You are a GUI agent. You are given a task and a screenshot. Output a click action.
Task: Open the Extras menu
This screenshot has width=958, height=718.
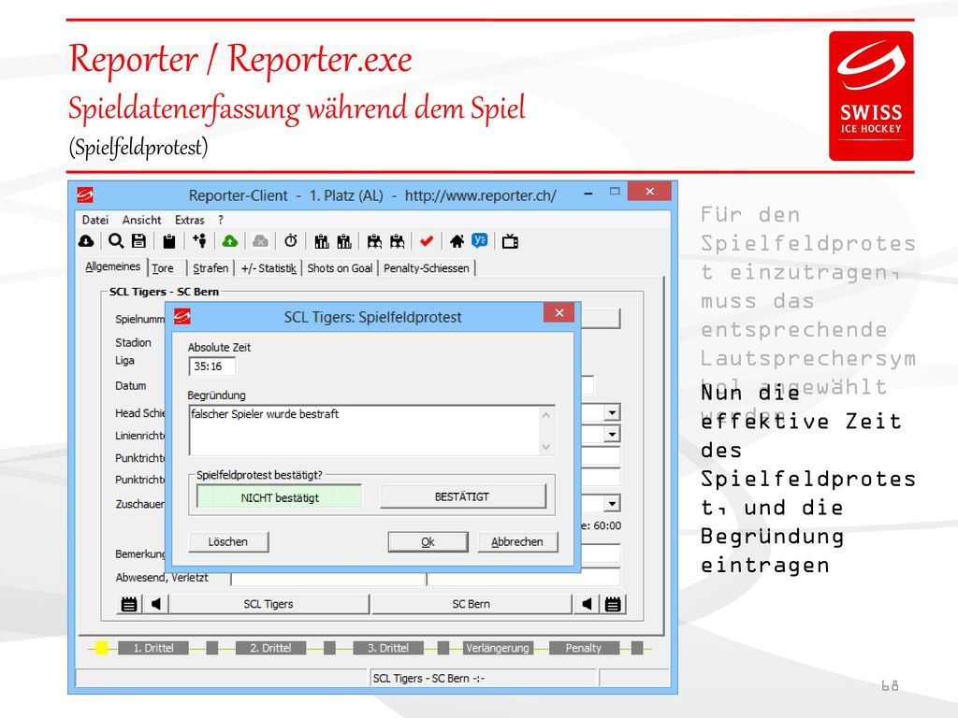pos(189,220)
